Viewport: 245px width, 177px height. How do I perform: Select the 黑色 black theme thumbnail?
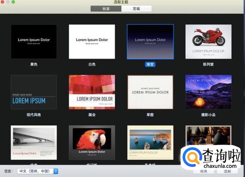pos(34,42)
